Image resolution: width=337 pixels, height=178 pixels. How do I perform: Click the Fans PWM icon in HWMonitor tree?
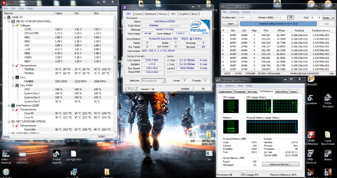[17, 85]
